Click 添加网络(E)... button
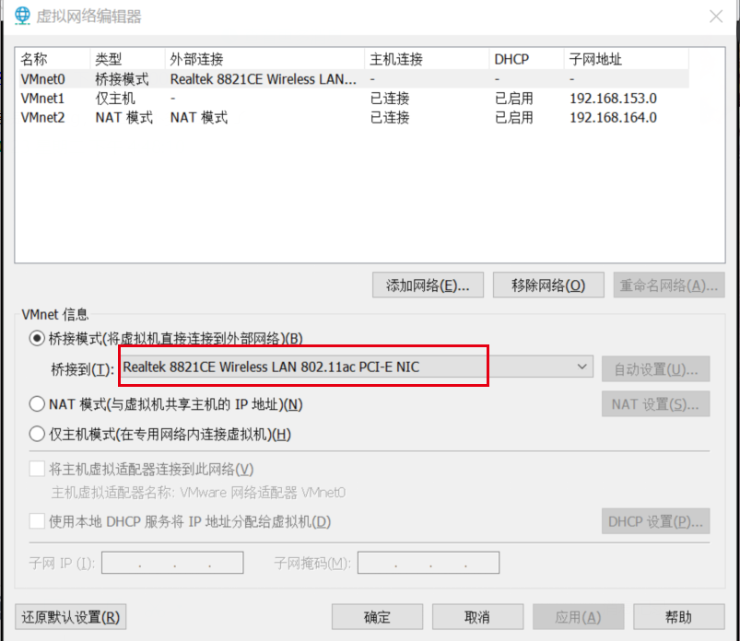 (428, 285)
